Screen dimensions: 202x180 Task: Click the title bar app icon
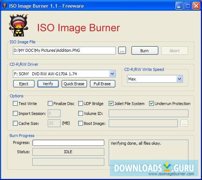5,6
